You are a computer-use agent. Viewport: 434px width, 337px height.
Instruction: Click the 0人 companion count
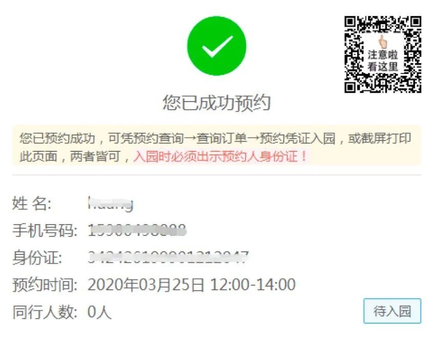[99, 312]
